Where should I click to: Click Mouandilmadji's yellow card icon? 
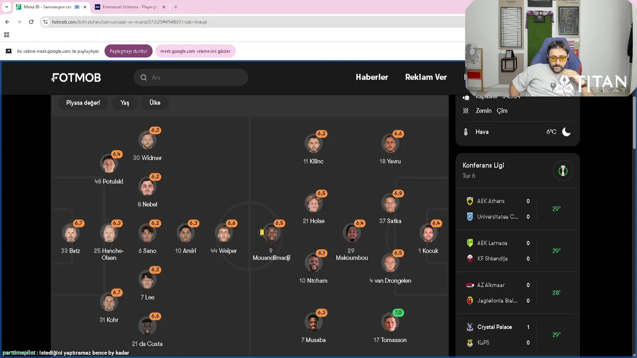coord(262,232)
